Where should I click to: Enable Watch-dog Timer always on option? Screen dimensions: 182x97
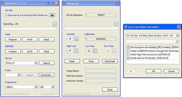click(128, 55)
